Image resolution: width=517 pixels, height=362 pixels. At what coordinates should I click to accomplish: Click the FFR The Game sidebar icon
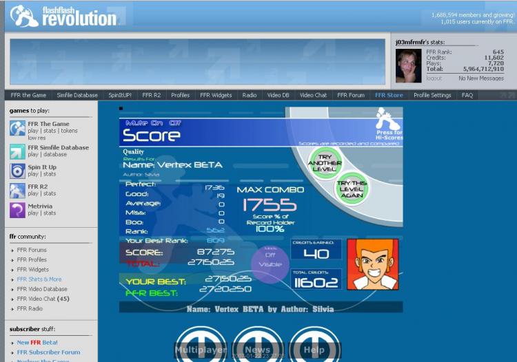(17, 128)
